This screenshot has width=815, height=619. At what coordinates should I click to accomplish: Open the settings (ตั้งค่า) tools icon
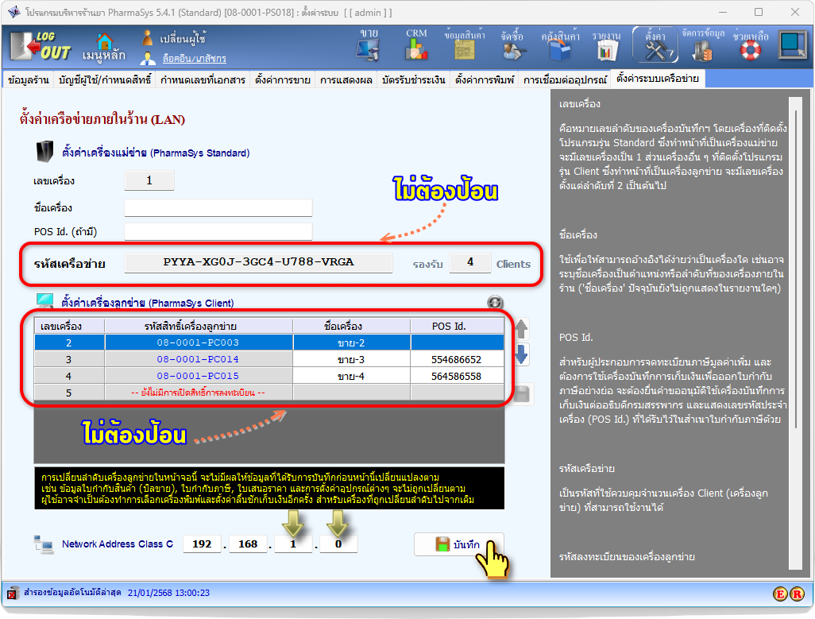point(655,46)
